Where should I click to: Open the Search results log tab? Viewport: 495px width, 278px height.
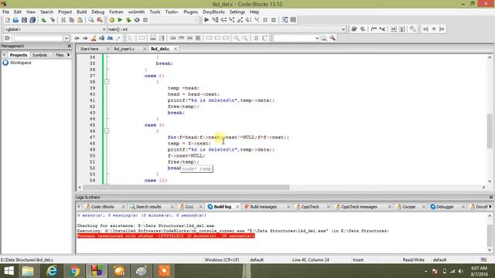click(148, 207)
